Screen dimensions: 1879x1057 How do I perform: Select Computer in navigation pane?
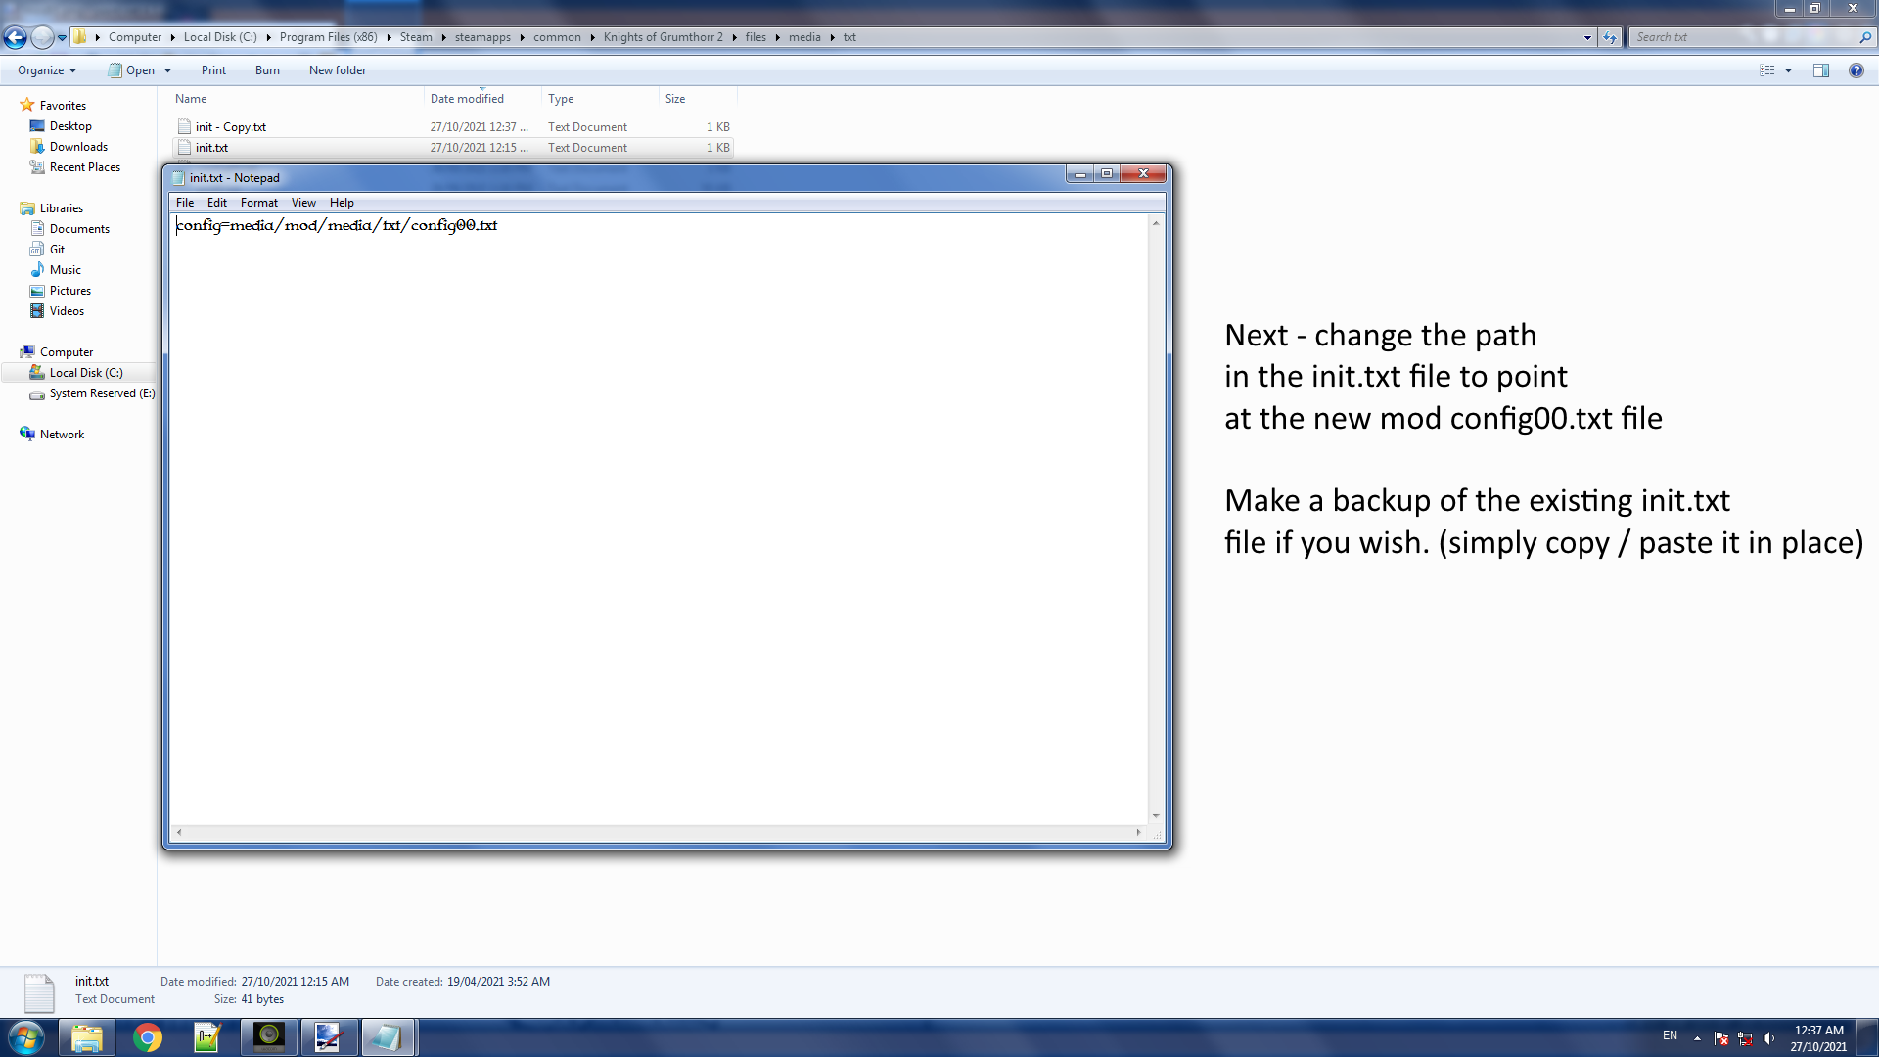click(x=67, y=352)
